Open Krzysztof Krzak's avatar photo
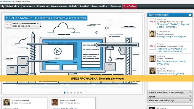This screenshot has width=194, height=109. pos(55,102)
